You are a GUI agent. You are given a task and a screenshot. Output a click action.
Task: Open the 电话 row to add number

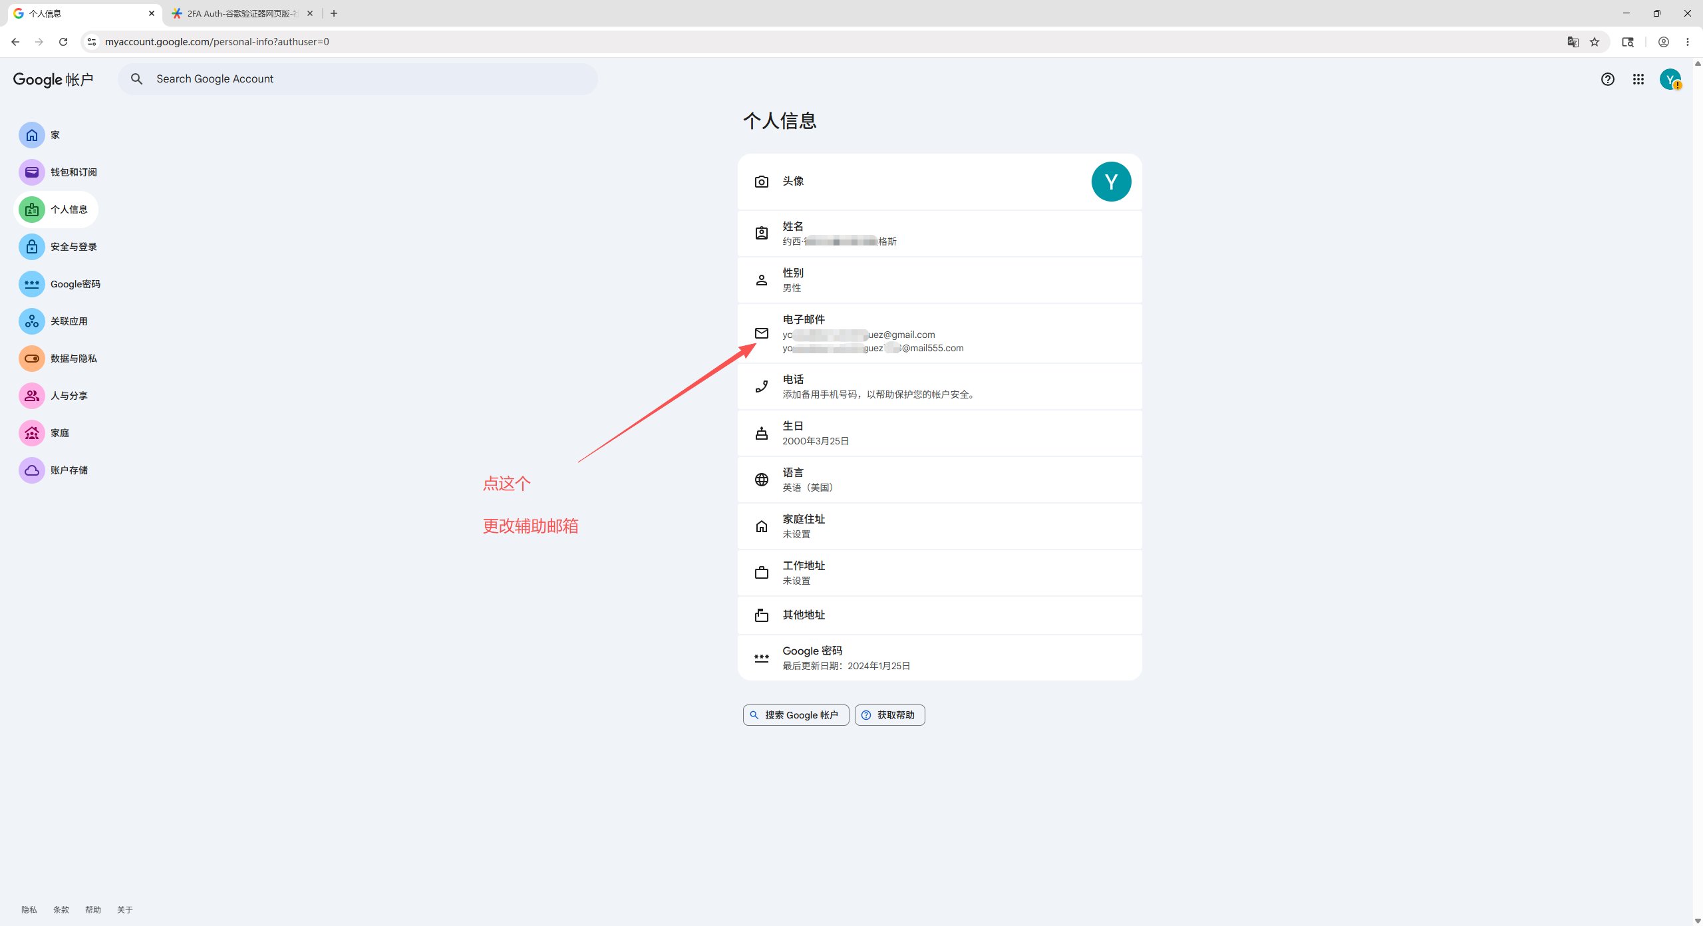[x=939, y=386]
